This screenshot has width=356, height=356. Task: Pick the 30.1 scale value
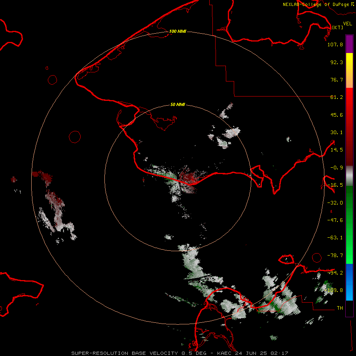(x=337, y=133)
